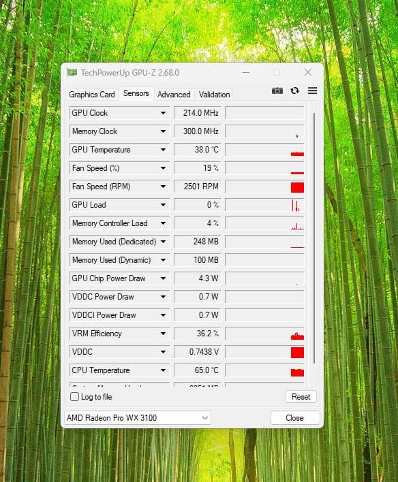The image size is (398, 482).
Task: Click the Memory Used (Dedicated) history graph
Action: pos(264,242)
